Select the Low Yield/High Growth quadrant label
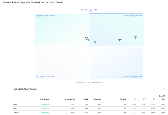168x115 pixels. point(133,77)
